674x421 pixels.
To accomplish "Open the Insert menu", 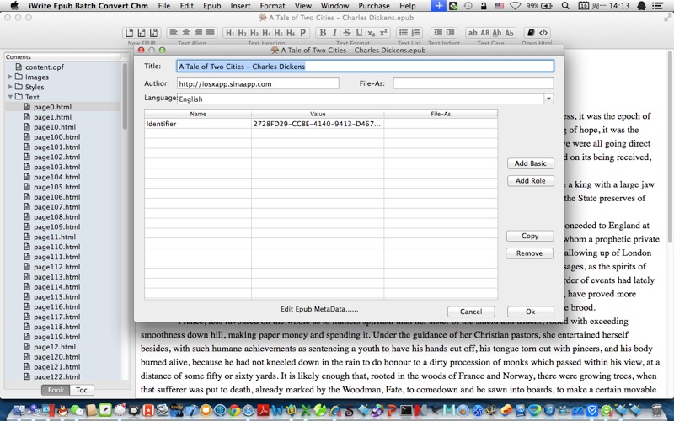I will tap(240, 6).
